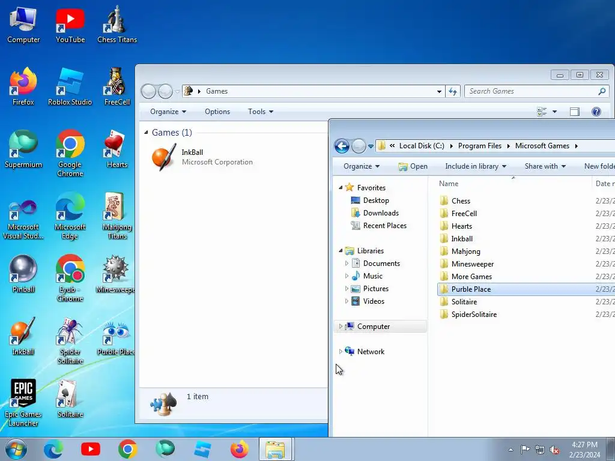Expand the Documents library node
The width and height of the screenshot is (615, 461).
[347, 264]
